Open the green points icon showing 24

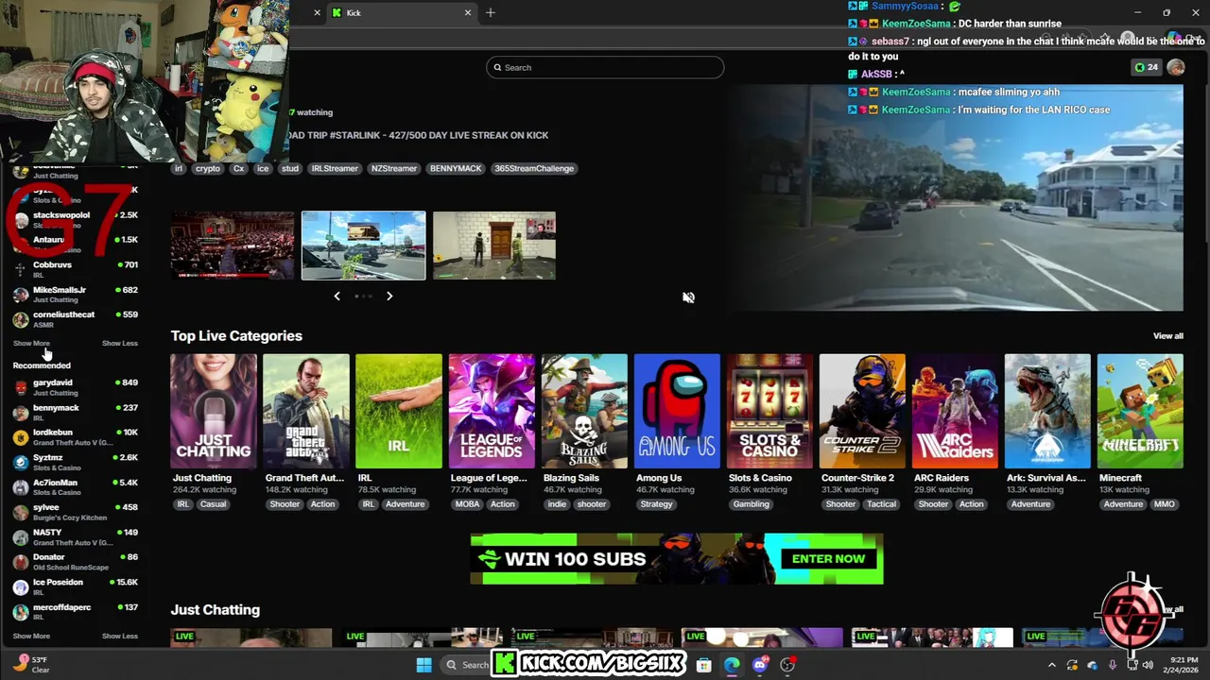[1146, 67]
